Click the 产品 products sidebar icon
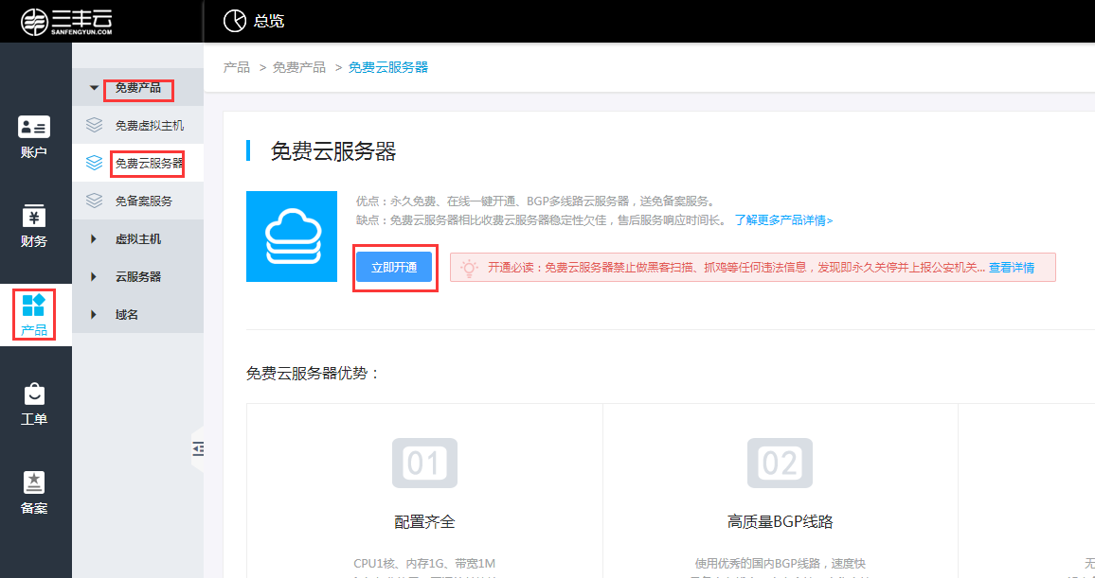Screen dimensions: 1095x578 (34, 315)
